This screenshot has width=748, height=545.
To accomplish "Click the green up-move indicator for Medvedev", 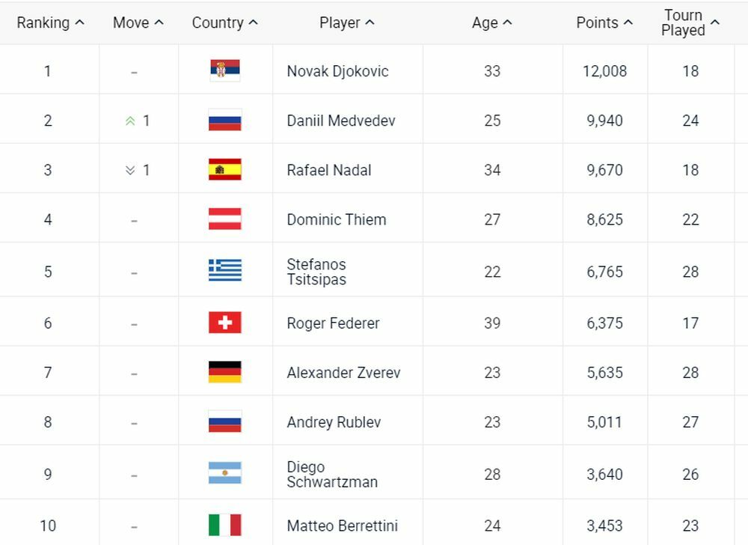I will coord(130,120).
